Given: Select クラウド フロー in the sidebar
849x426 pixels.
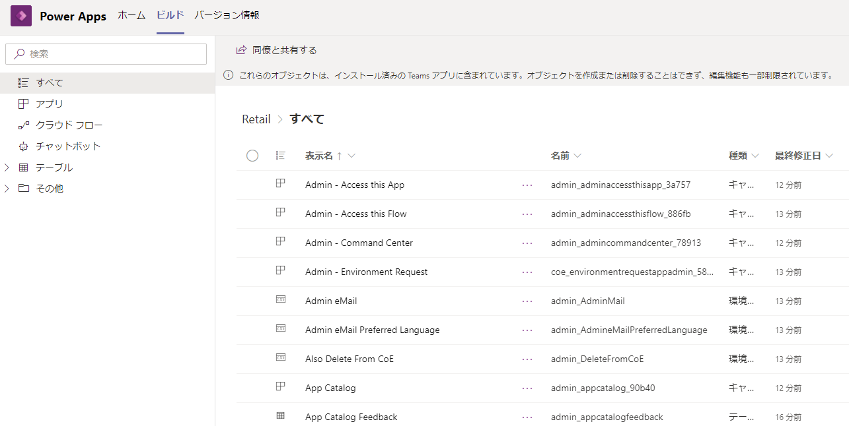Looking at the screenshot, I should pos(107,125).
